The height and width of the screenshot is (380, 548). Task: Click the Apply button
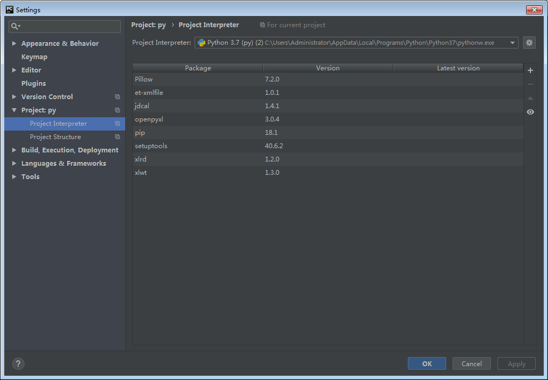[x=517, y=363]
